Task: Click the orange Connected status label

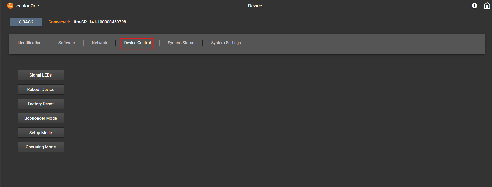Action: pos(59,22)
